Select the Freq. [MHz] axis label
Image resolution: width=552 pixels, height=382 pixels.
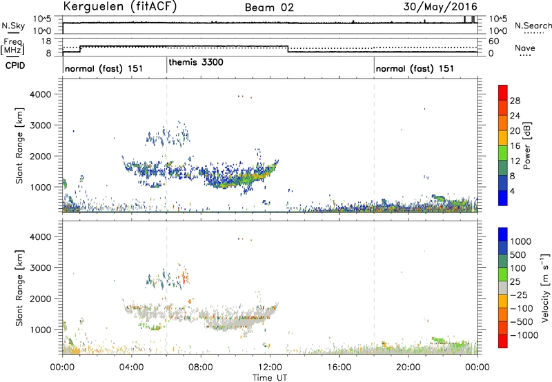tap(13, 47)
